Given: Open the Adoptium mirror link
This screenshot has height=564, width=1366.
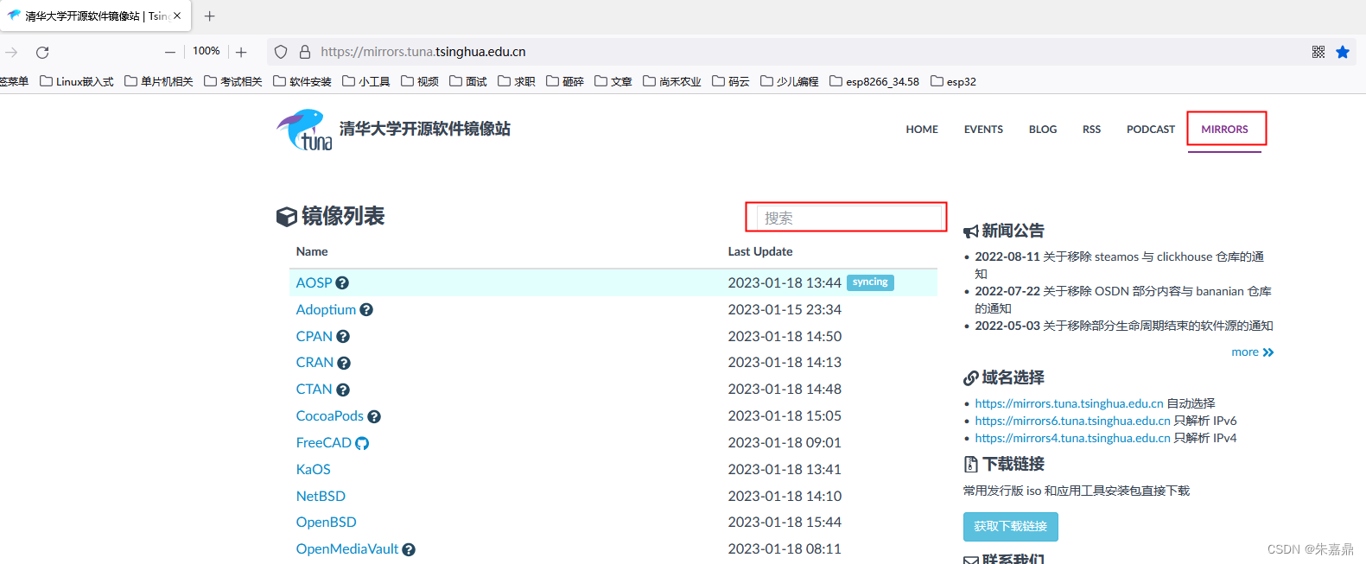Looking at the screenshot, I should pos(326,310).
